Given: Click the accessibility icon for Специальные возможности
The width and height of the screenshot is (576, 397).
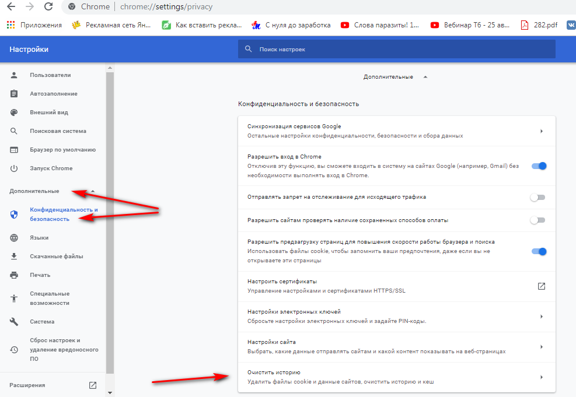Looking at the screenshot, I should coord(14,298).
